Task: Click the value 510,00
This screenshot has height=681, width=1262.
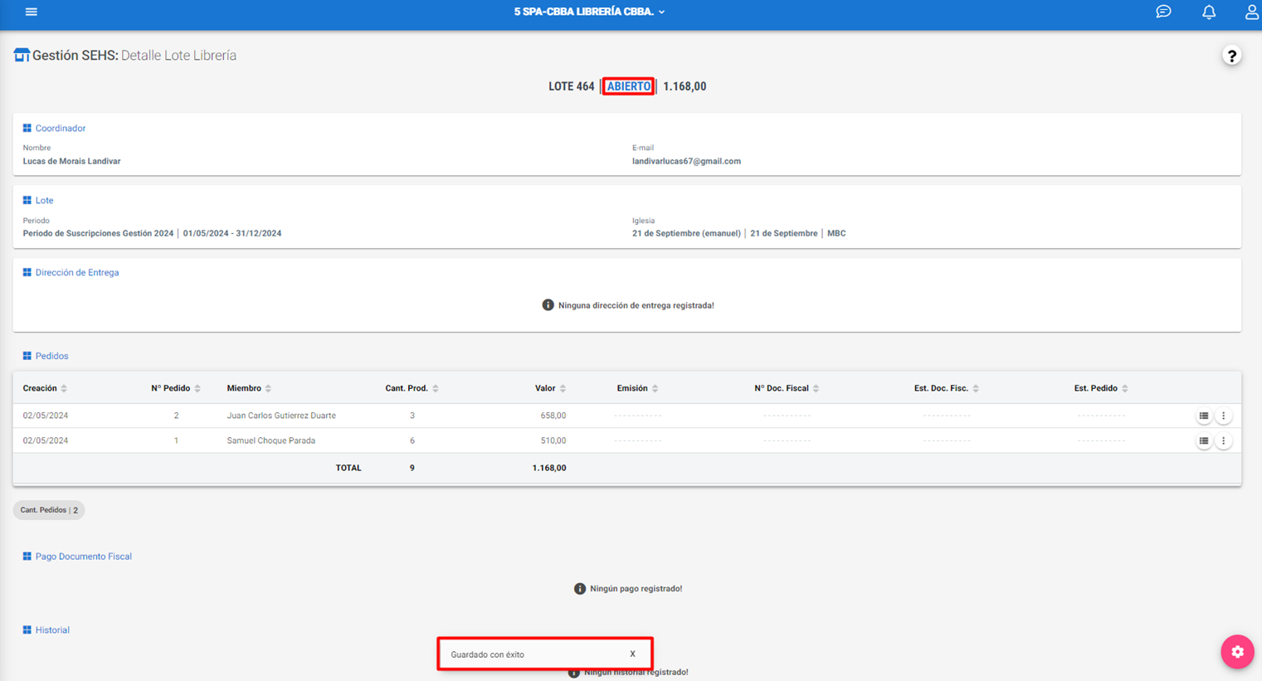Action: 553,440
